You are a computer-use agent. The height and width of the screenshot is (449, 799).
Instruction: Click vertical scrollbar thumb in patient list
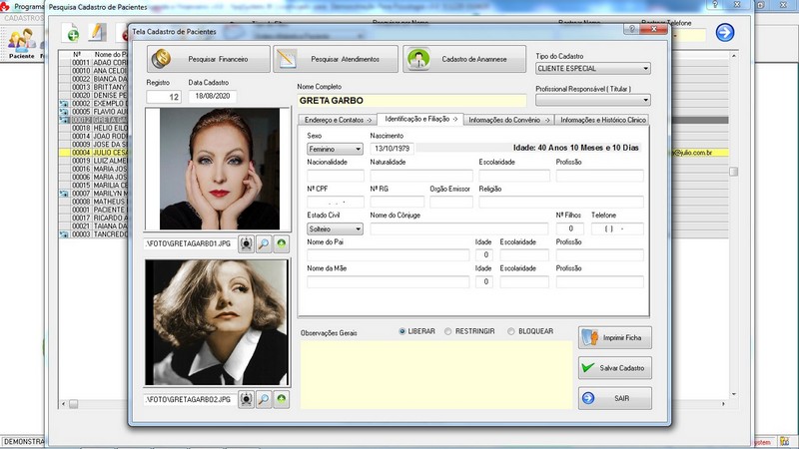pyautogui.click(x=734, y=172)
